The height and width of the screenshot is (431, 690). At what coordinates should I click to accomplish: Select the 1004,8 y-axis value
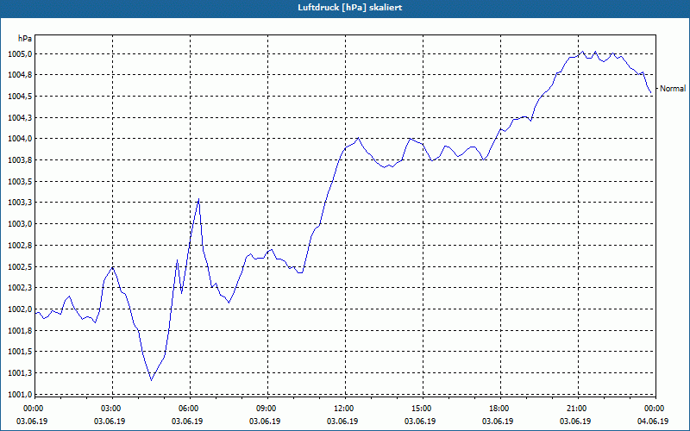20,75
